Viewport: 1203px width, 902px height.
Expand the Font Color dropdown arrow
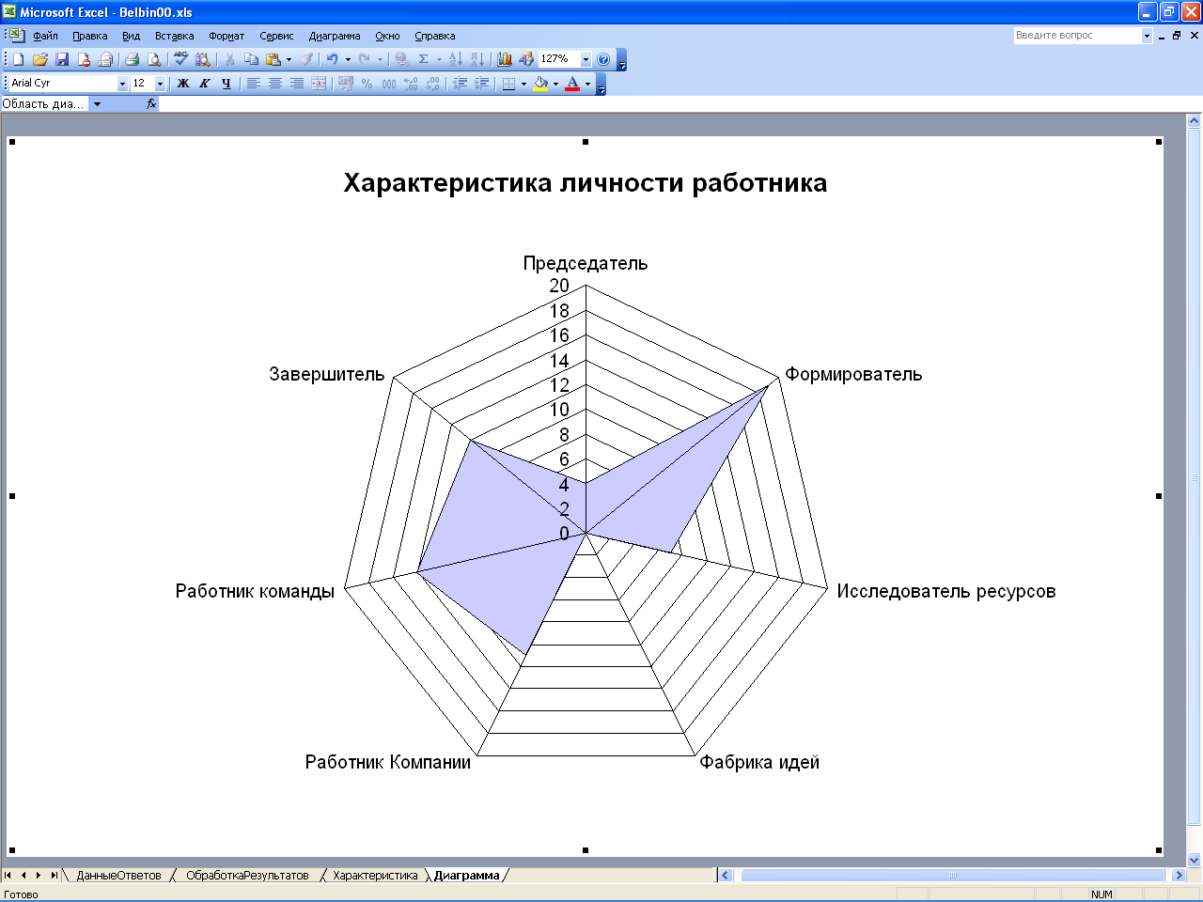point(587,84)
